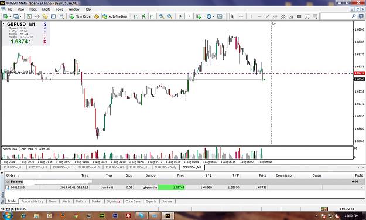
Task: Open the Tools menu
Action: [59, 9]
